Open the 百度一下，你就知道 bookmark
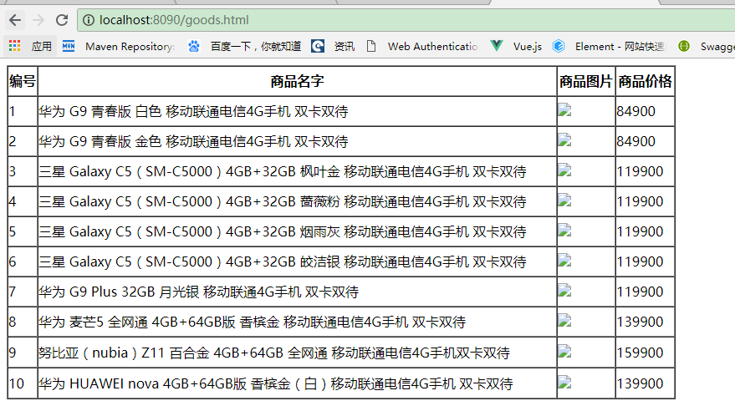 click(256, 46)
